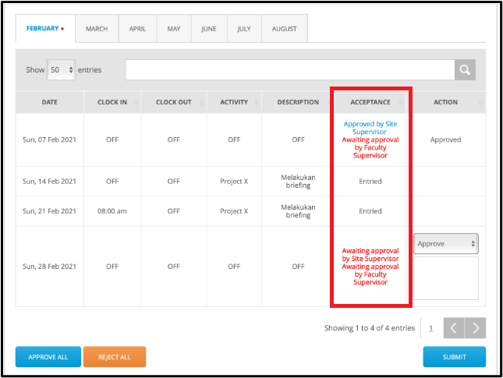Viewport: 503px width, 378px height.
Task: Sort by Clock Out column arrows
Action: (201, 102)
